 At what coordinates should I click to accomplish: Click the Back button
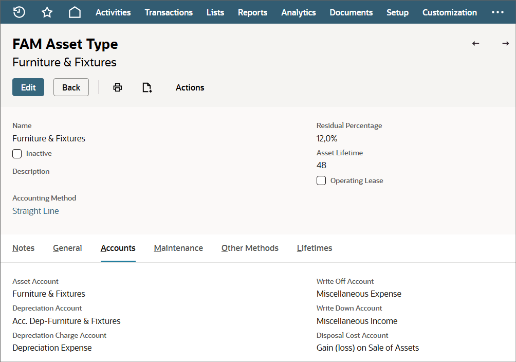(71, 87)
